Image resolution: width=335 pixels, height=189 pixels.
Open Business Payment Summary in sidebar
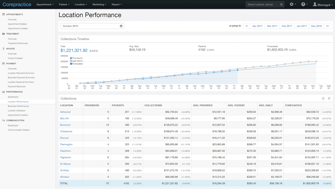[21, 78]
